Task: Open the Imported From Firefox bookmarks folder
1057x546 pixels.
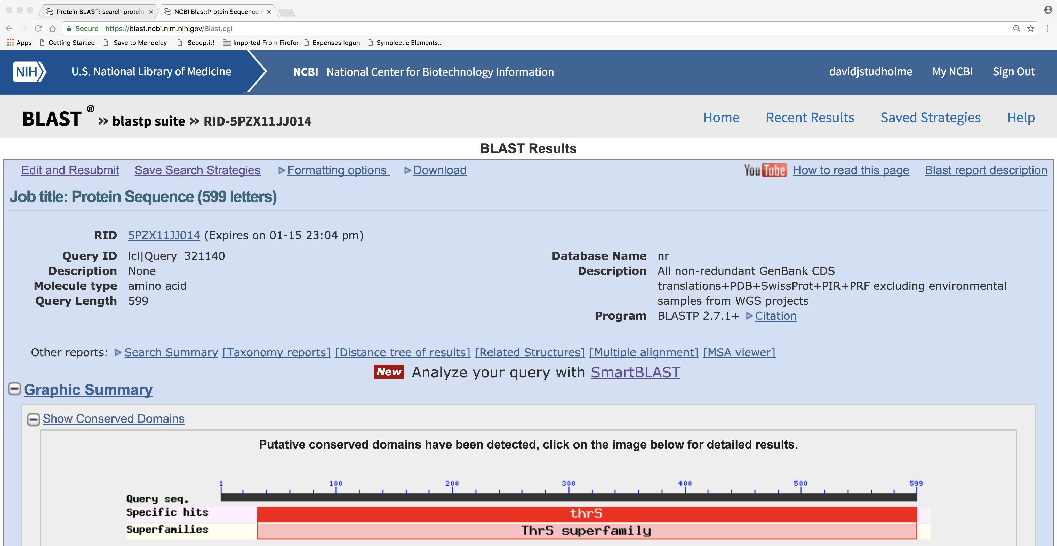Action: pos(261,42)
